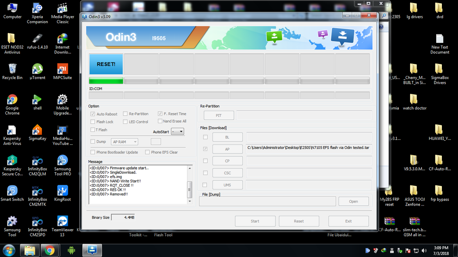Click the green progress bar under RESET!
The image size is (458, 257).
point(106,81)
